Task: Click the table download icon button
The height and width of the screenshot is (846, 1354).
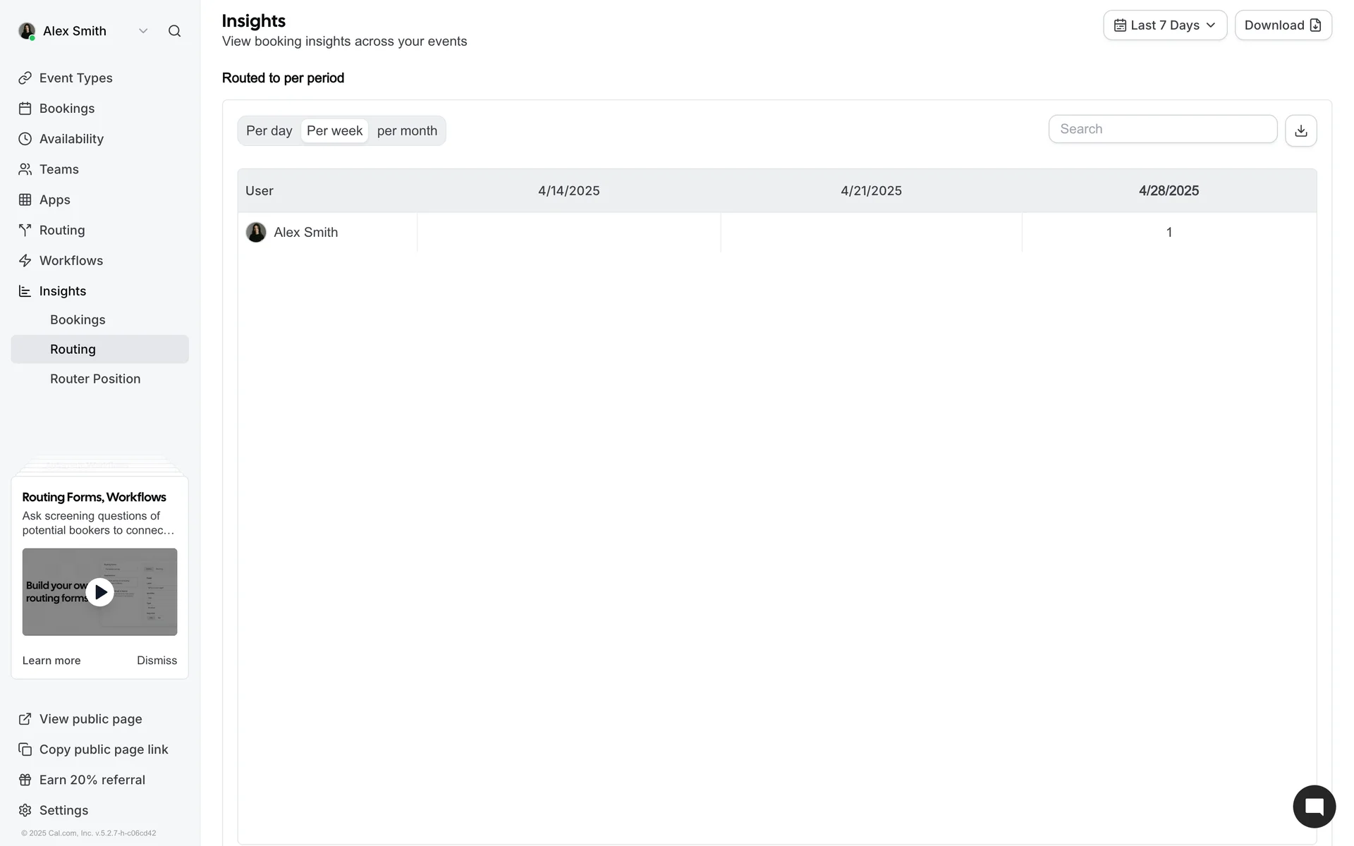Action: pyautogui.click(x=1300, y=131)
